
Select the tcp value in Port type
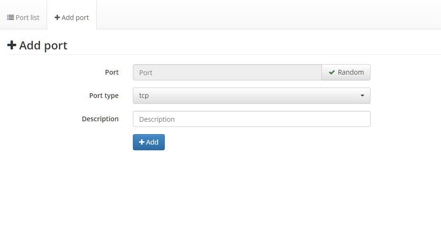pyautogui.click(x=144, y=96)
